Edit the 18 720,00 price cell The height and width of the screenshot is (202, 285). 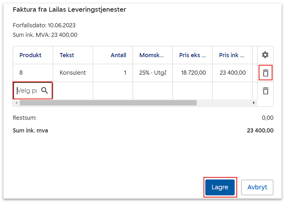pyautogui.click(x=193, y=73)
